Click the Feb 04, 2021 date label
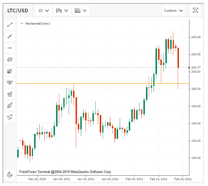208x186 pixels. click(134, 179)
